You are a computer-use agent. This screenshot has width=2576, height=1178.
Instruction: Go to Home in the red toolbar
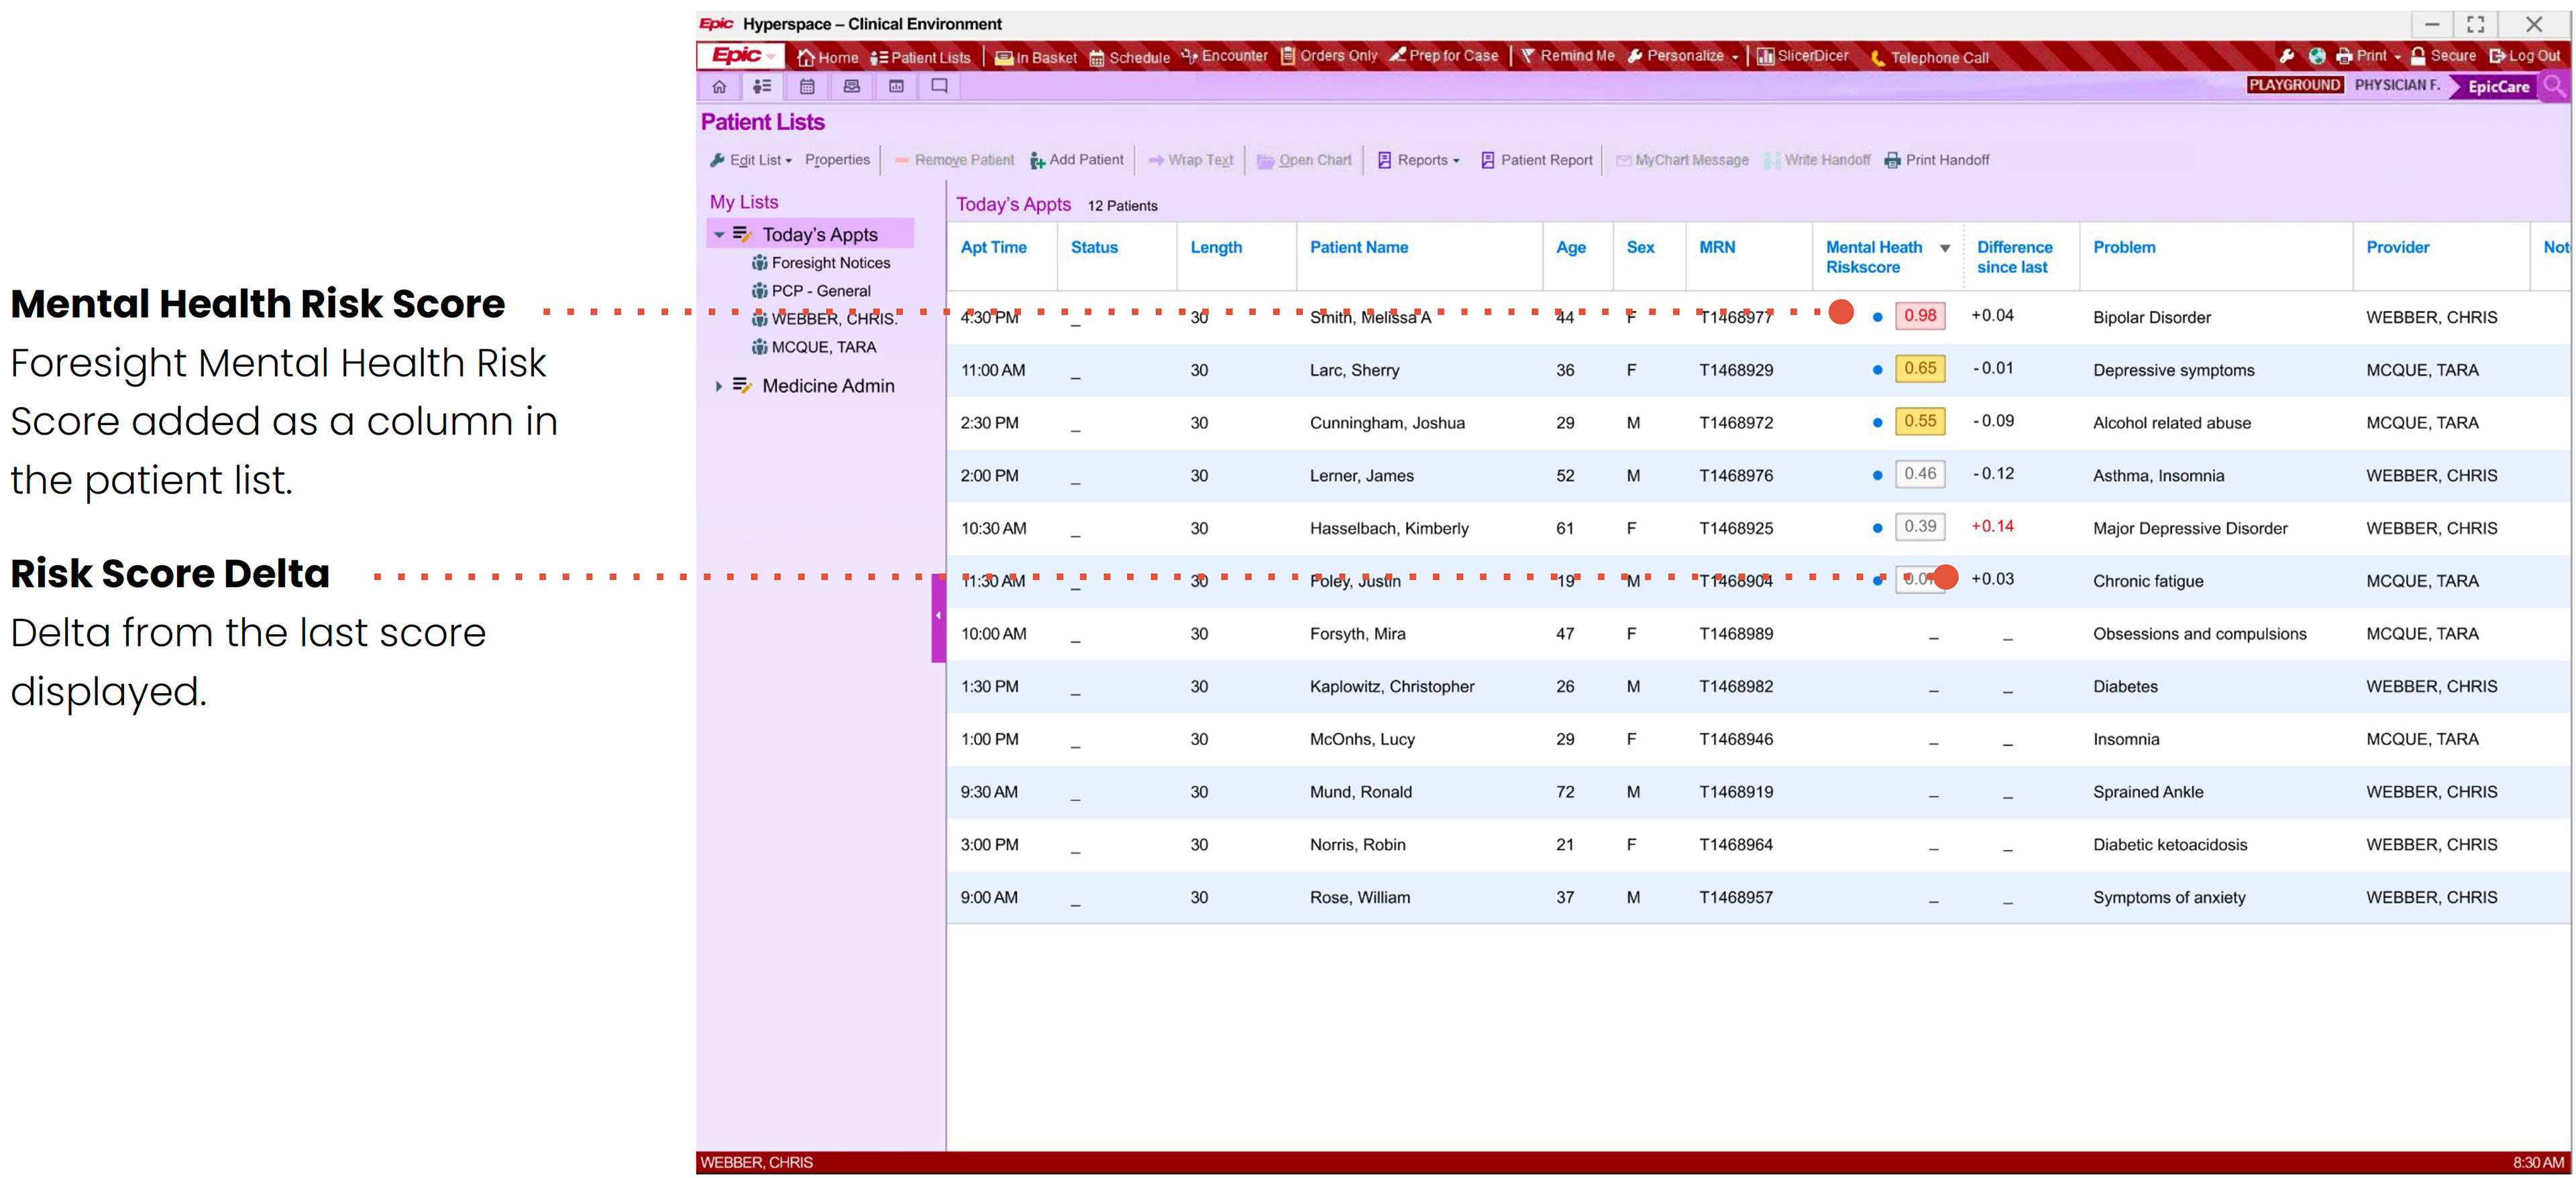point(827,57)
